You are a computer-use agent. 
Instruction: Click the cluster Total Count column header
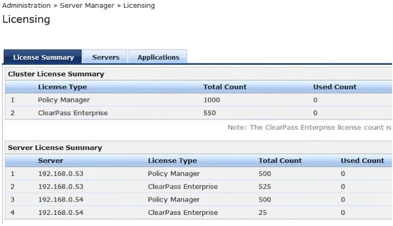click(225, 87)
